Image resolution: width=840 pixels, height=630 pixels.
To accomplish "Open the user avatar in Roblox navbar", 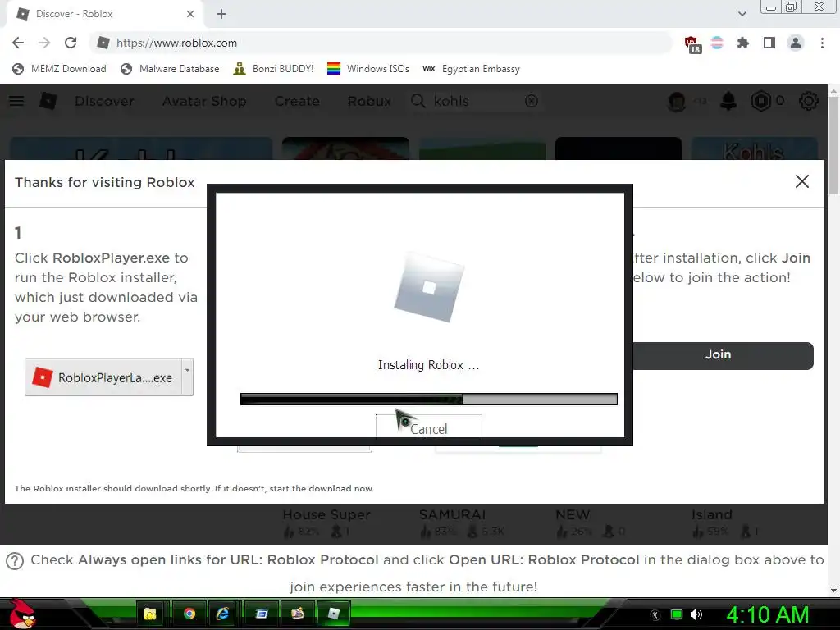I will click(677, 101).
